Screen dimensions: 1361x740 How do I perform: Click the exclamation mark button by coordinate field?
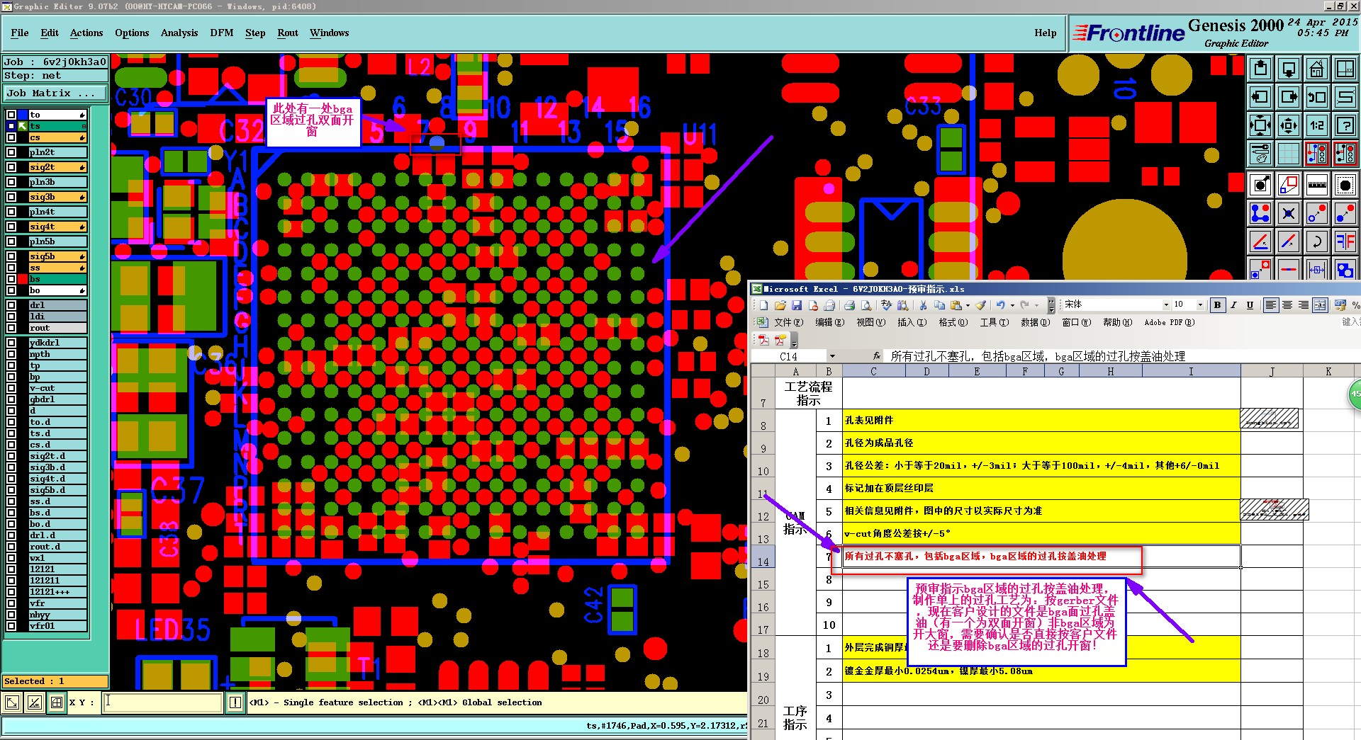(x=235, y=702)
